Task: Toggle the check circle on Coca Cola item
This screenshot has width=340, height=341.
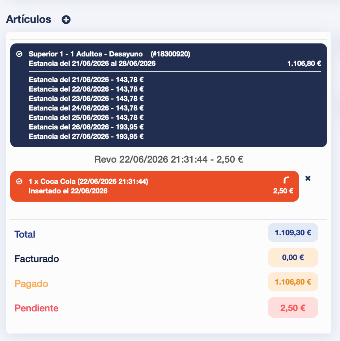Action: click(19, 182)
